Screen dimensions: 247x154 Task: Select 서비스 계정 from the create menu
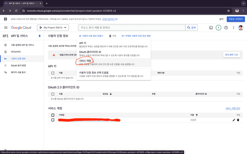point(85,61)
